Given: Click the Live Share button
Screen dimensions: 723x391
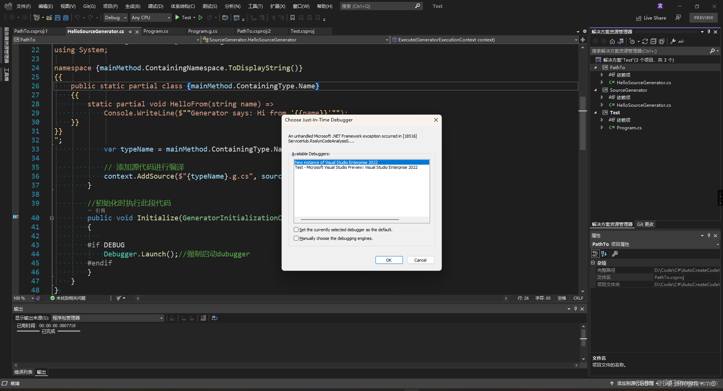Looking at the screenshot, I should click(x=651, y=18).
